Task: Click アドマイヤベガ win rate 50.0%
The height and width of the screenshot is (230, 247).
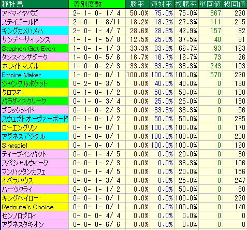Action: click(139, 13)
